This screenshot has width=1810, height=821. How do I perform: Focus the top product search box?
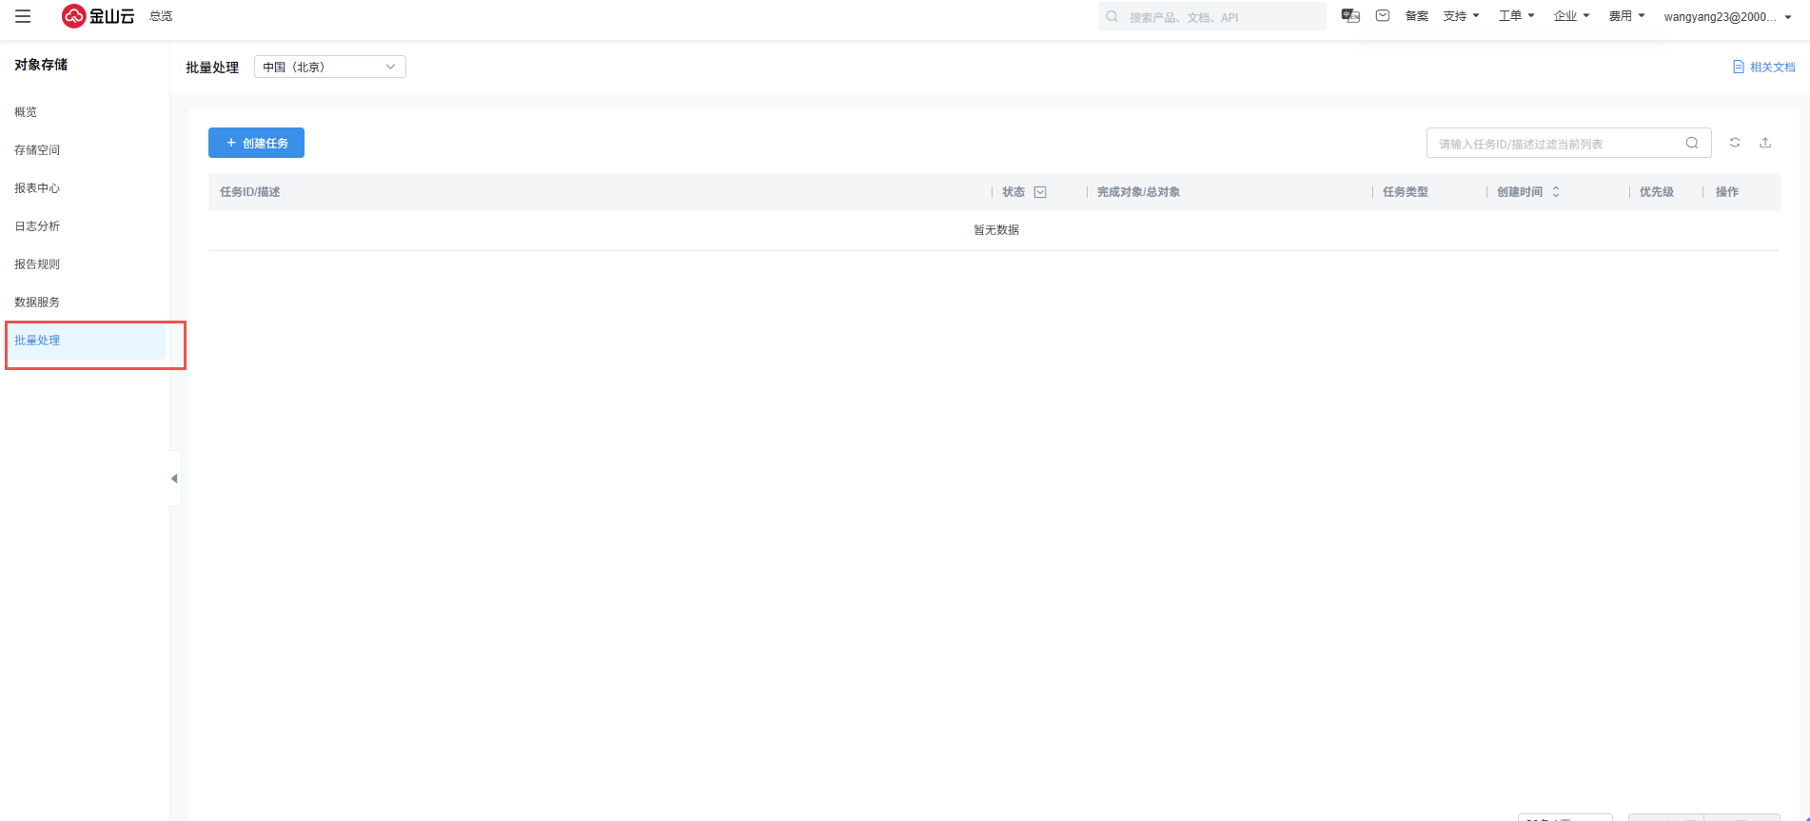(x=1211, y=16)
